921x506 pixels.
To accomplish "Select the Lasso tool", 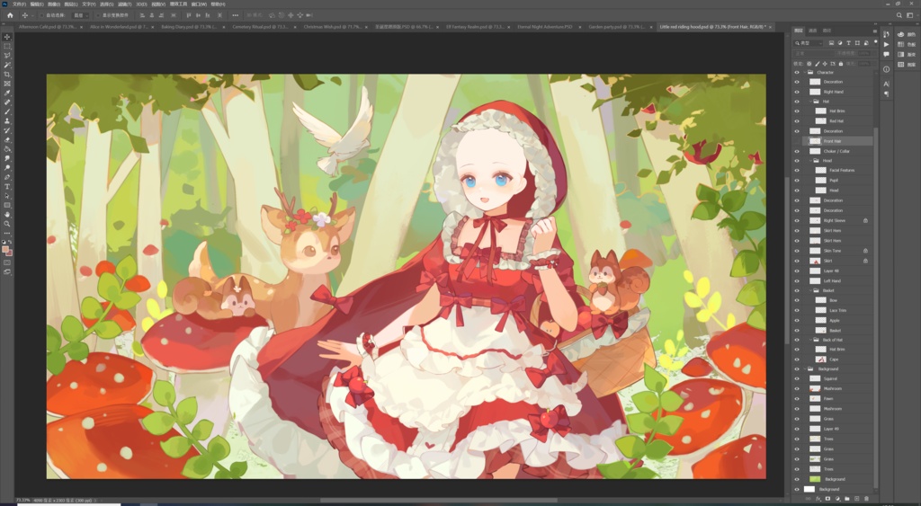I will point(7,56).
